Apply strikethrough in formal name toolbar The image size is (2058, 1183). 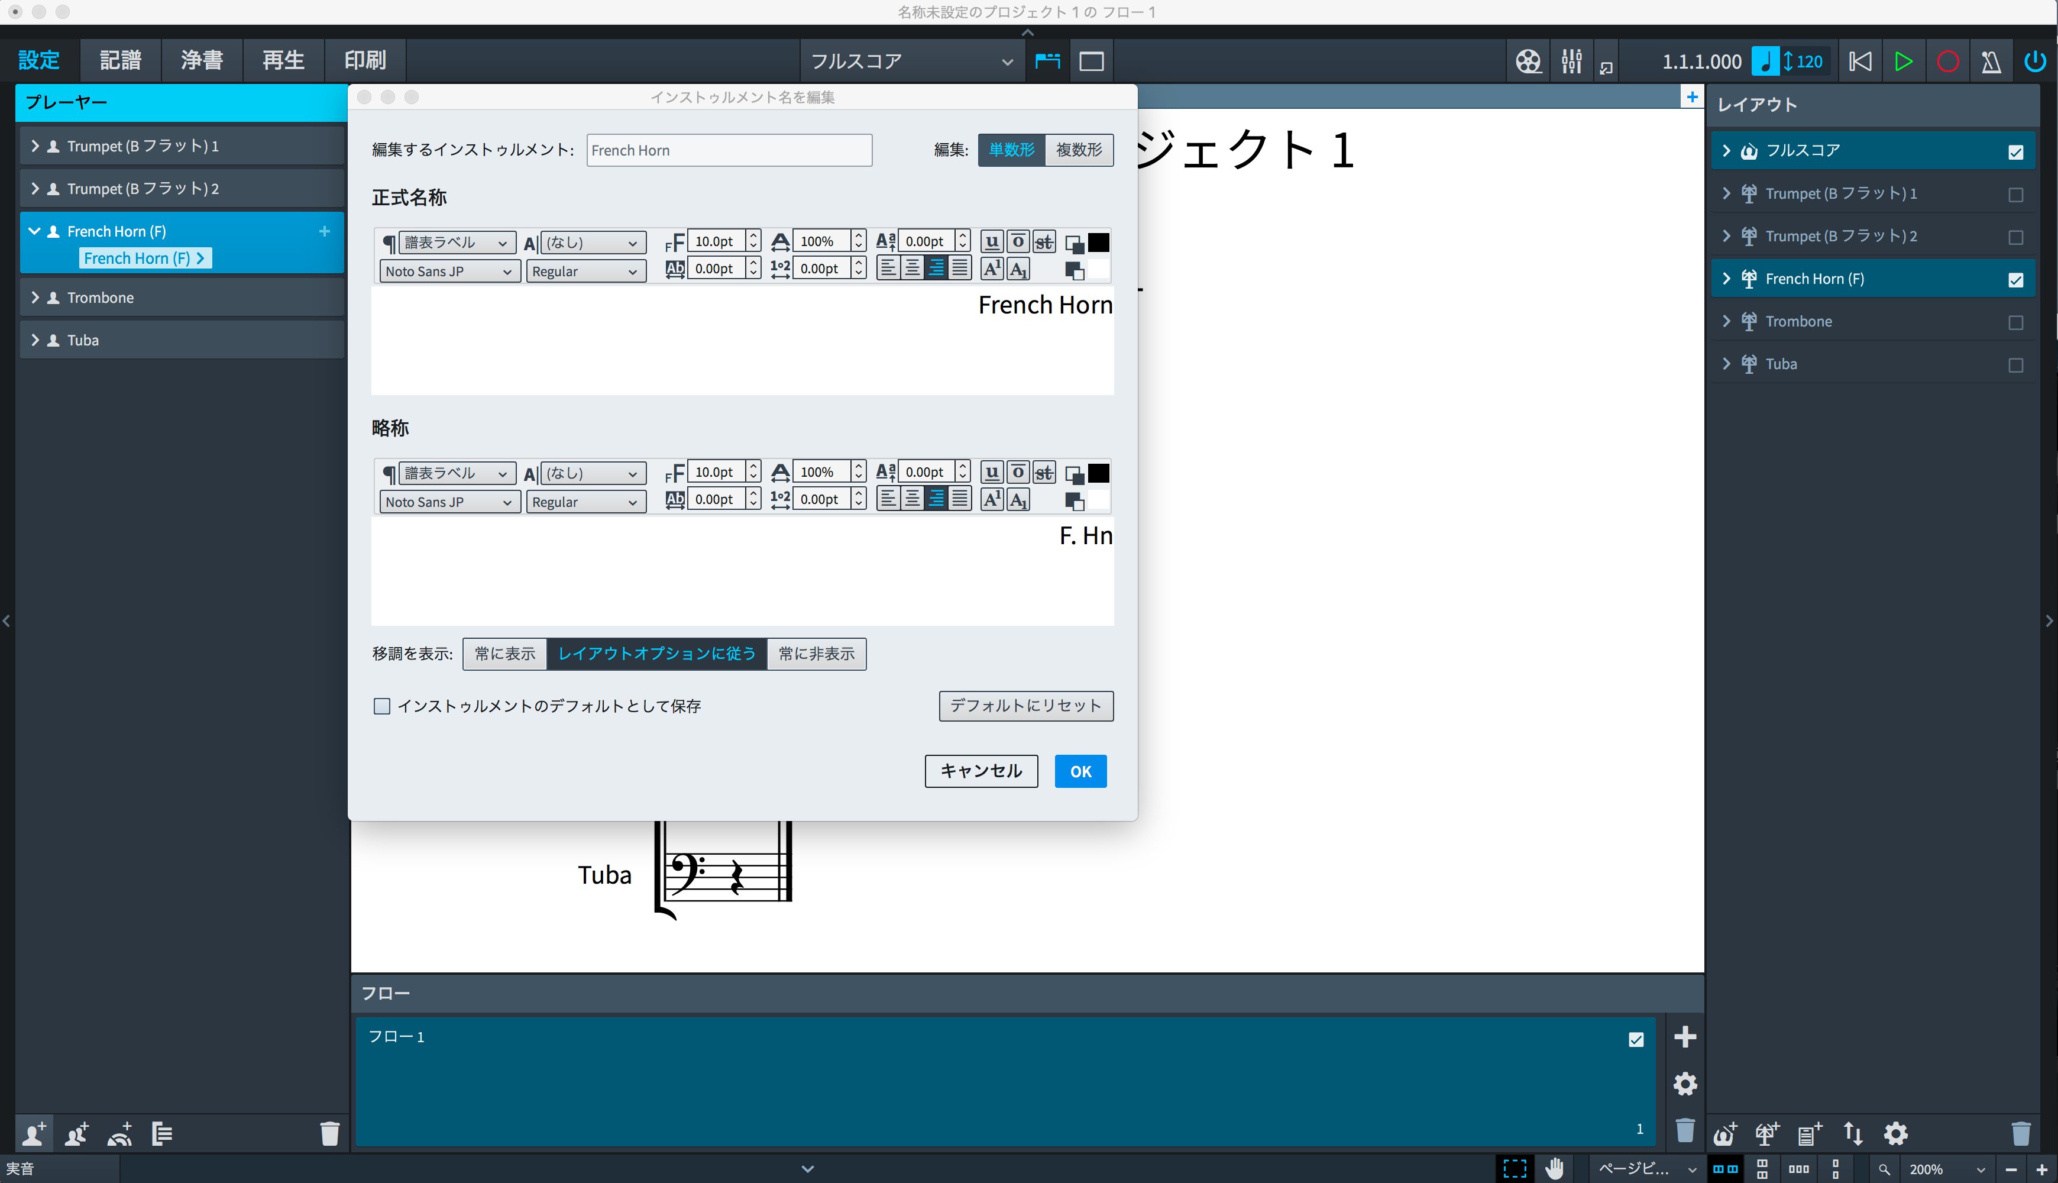coord(1044,241)
